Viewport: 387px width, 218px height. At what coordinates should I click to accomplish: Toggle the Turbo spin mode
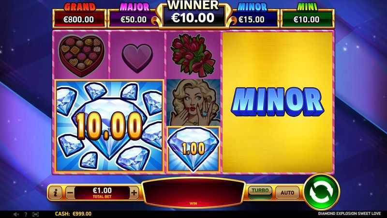260,192
